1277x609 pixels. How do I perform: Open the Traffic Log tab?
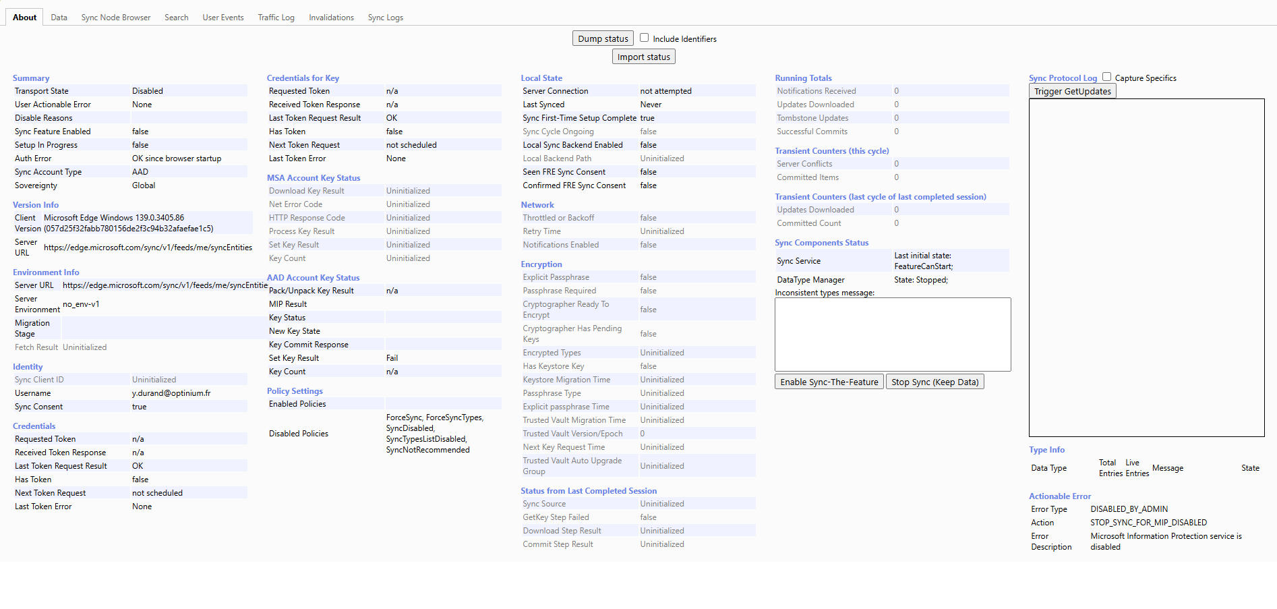pos(276,18)
